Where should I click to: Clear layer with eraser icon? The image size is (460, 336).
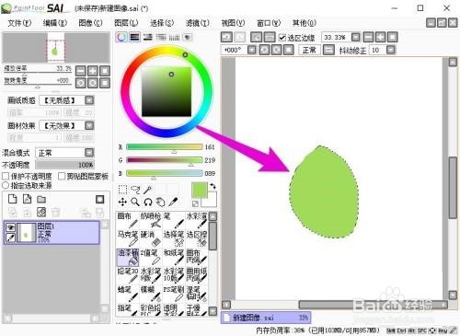point(41,212)
